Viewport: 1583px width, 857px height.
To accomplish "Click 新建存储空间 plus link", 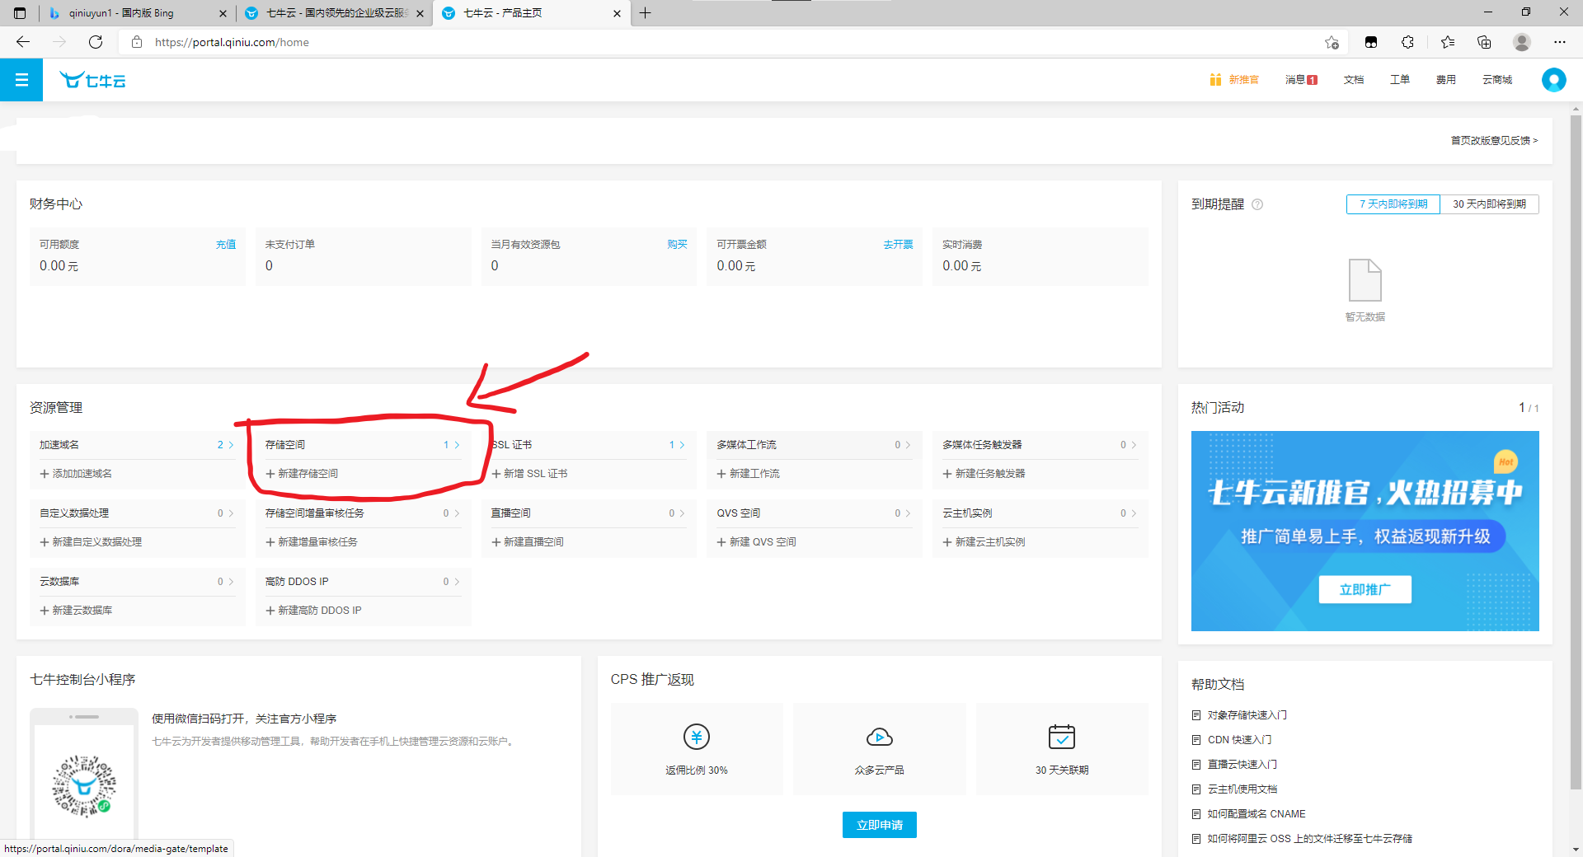I will (x=302, y=474).
